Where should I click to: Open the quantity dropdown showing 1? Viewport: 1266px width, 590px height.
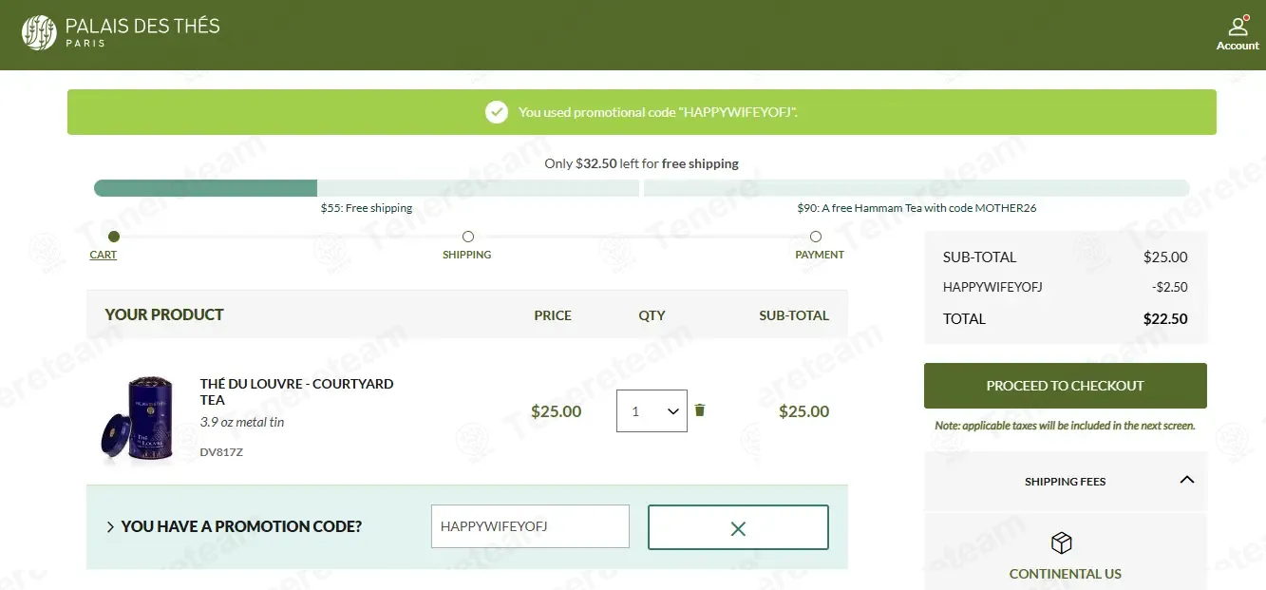(652, 411)
